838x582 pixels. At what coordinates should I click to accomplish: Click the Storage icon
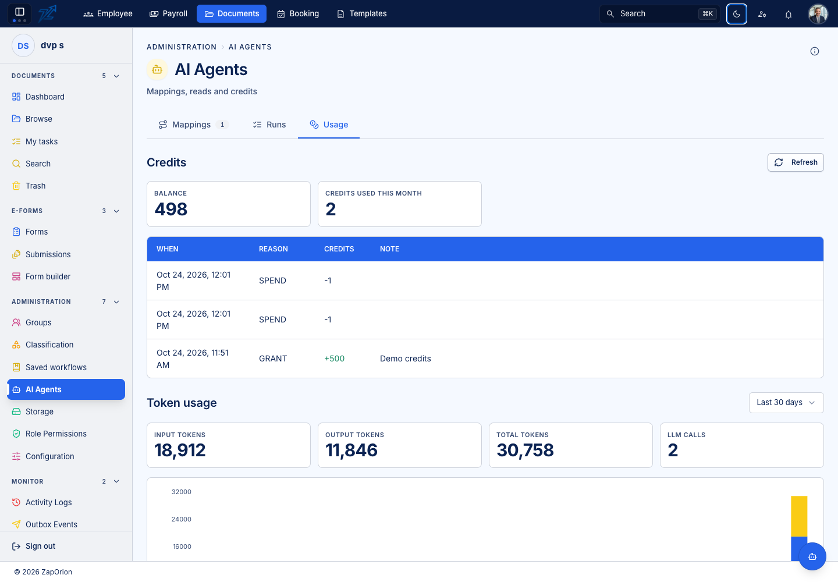click(x=16, y=411)
